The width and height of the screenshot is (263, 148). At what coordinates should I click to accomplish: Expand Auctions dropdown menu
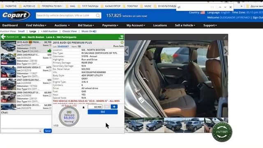tap(62, 25)
